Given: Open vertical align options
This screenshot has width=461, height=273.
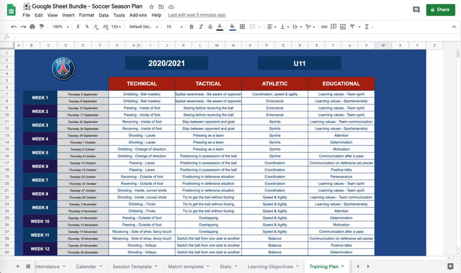Looking at the screenshot, I should click(x=284, y=27).
